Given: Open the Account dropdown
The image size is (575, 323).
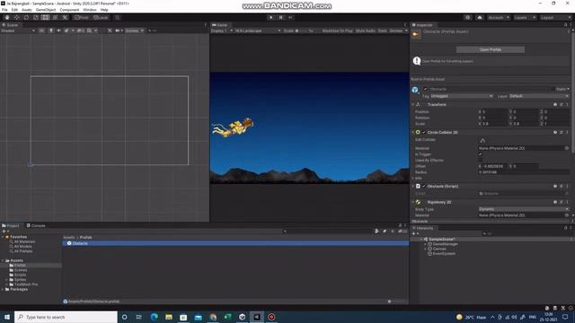Looking at the screenshot, I should point(499,17).
